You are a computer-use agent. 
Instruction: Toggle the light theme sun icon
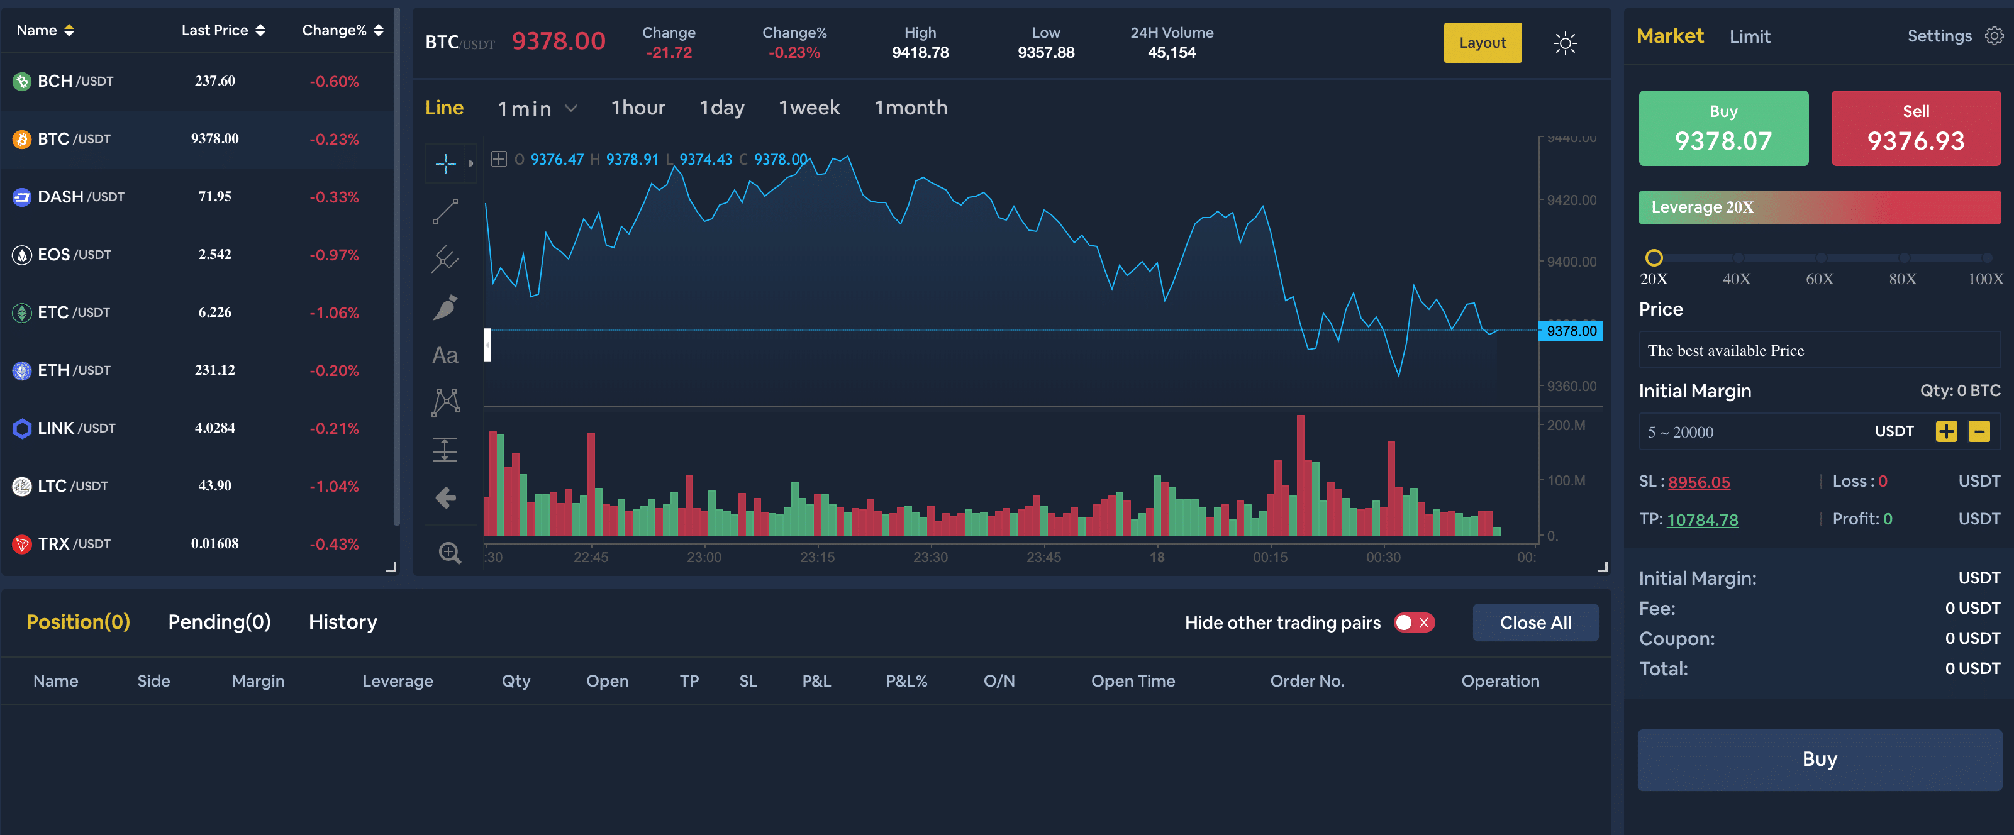[1564, 43]
